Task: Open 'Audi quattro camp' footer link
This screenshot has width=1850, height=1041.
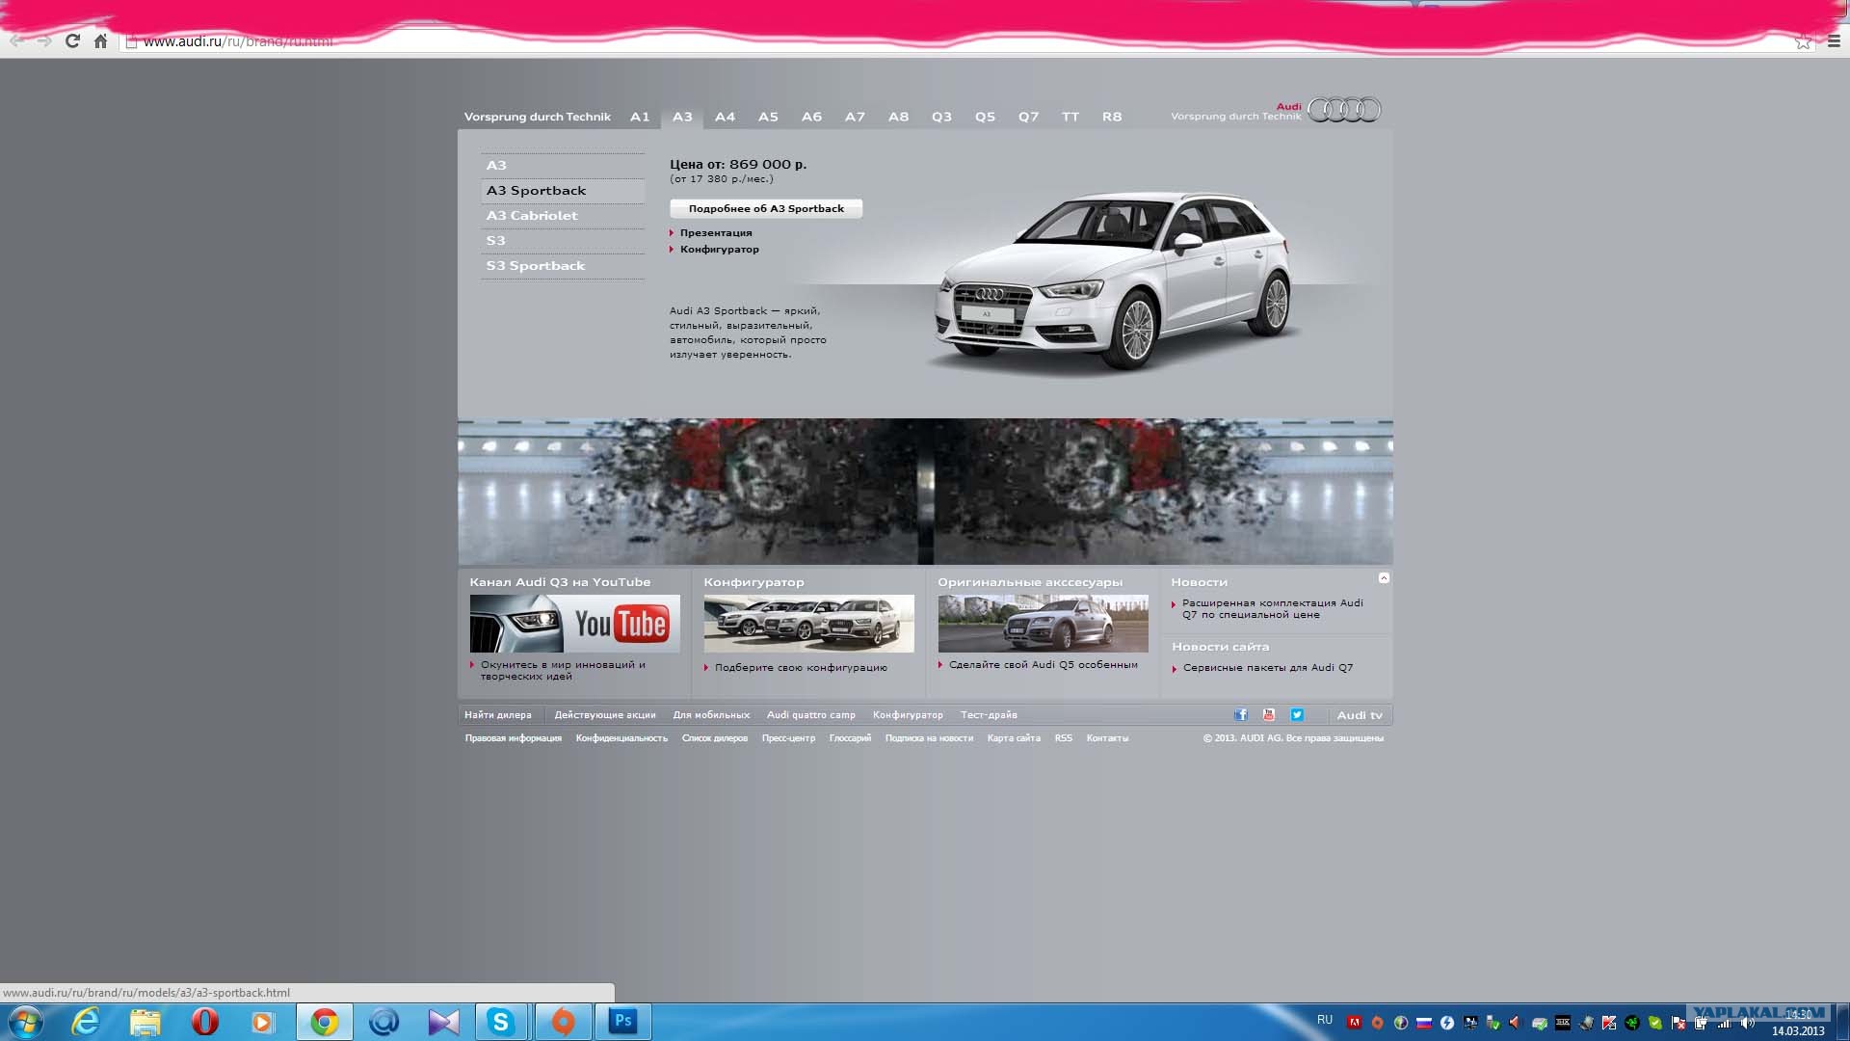Action: tap(811, 715)
